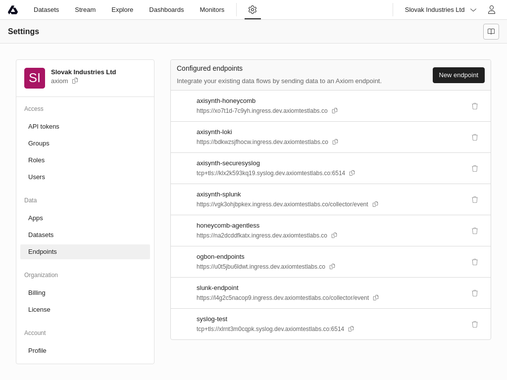Click the New endpoint button
507x380 pixels.
(x=458, y=75)
